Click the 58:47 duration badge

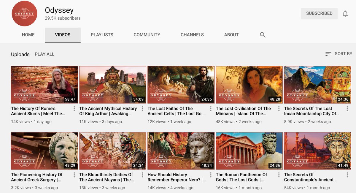pyautogui.click(x=70, y=99)
